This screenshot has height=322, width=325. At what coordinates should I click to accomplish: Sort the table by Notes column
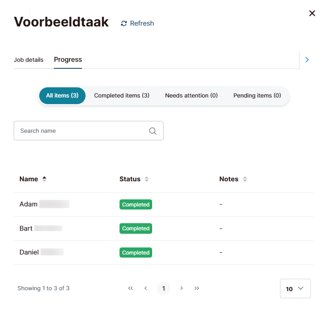[245, 179]
